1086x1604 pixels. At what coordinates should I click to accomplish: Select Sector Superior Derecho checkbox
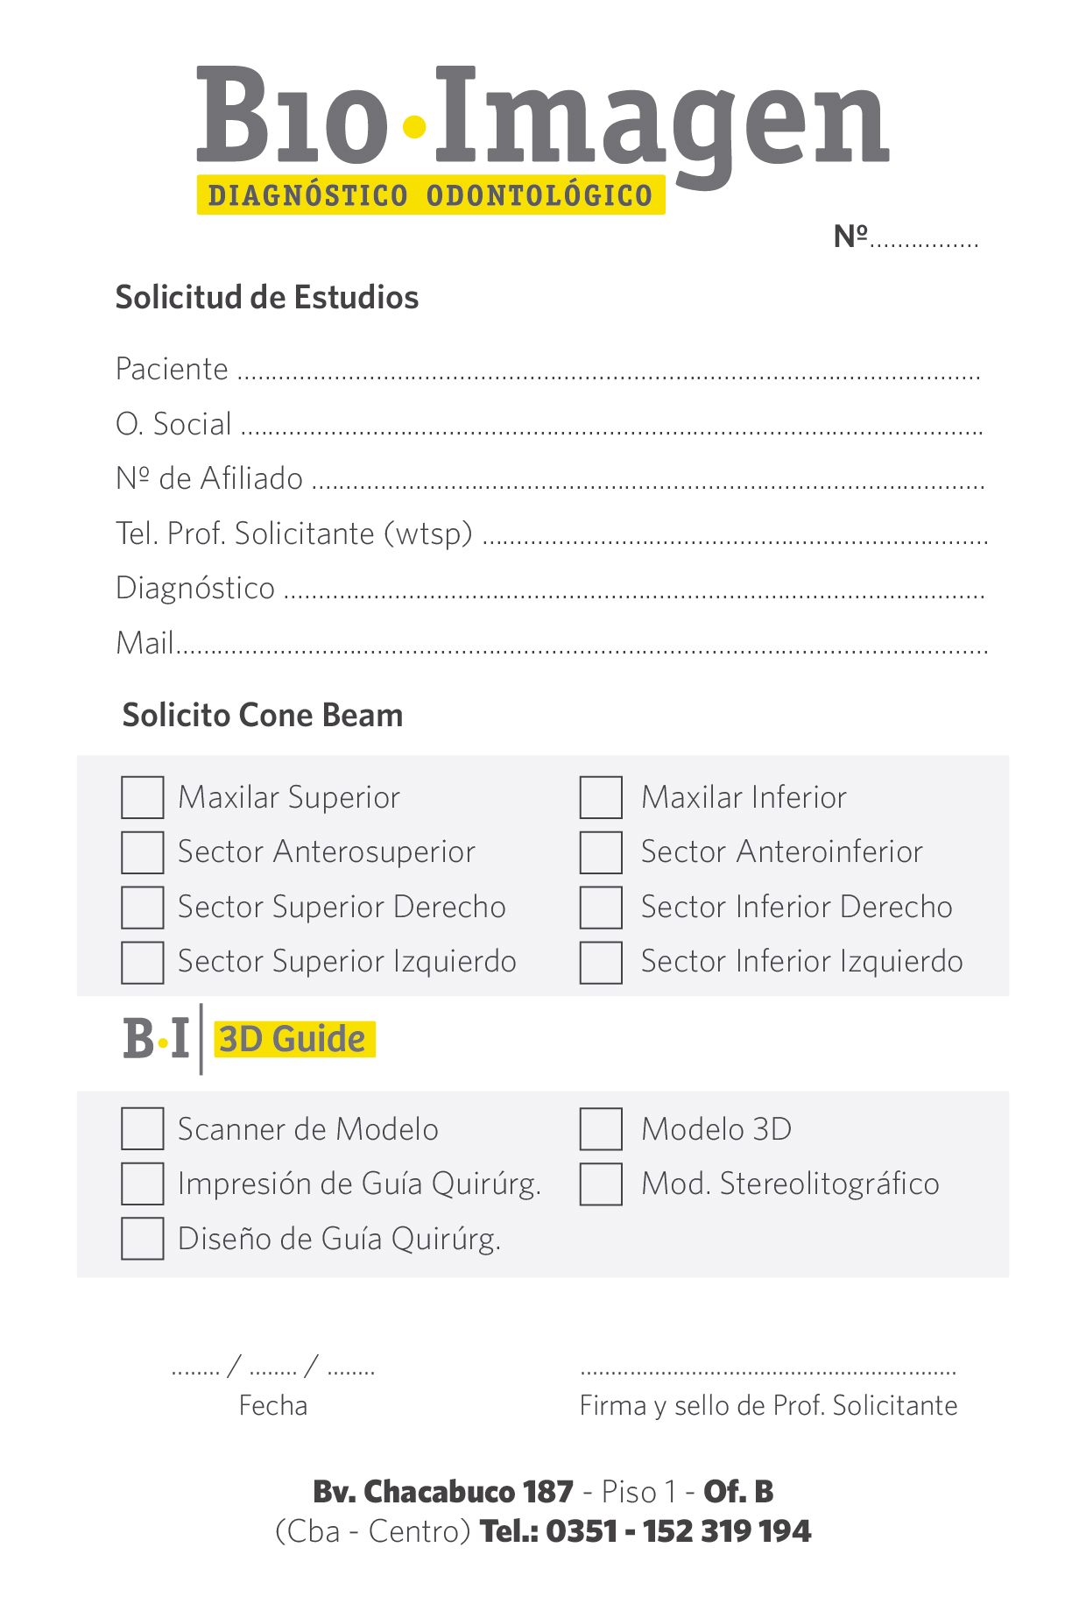[x=143, y=908]
